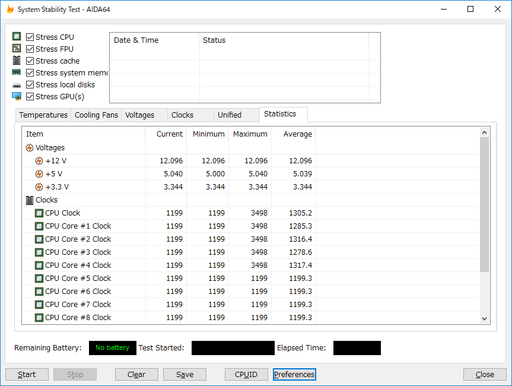Click the Stress CPU chip icon
This screenshot has width=512, height=386.
point(17,36)
